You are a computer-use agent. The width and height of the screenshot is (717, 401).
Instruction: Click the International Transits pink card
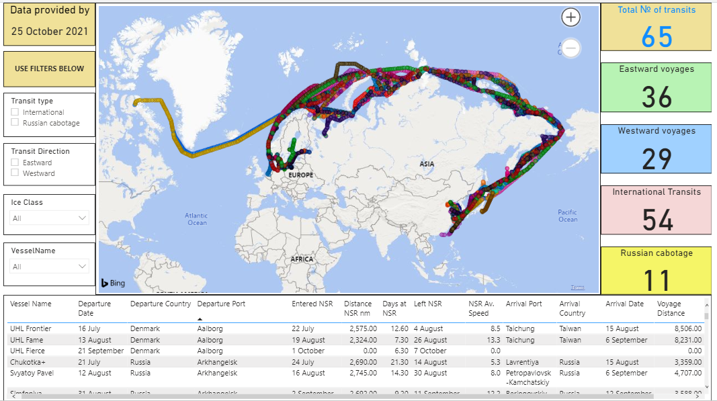[656, 210]
